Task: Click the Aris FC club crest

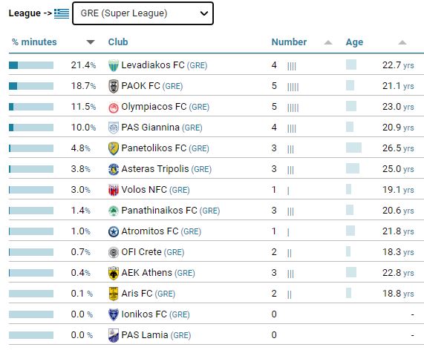Action: coord(114,294)
